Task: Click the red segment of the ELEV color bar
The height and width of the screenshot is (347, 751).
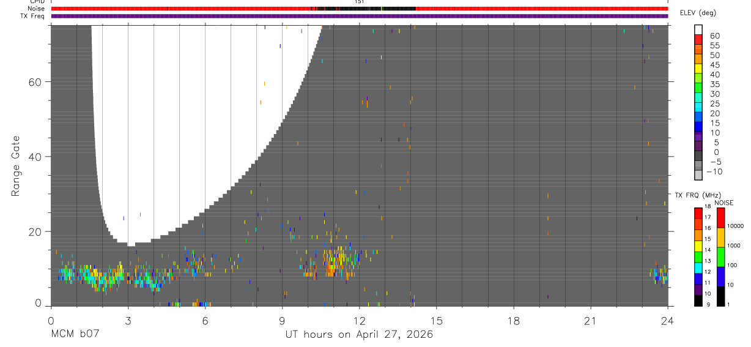Action: click(x=699, y=39)
